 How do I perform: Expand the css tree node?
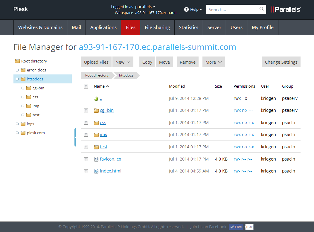23,97
